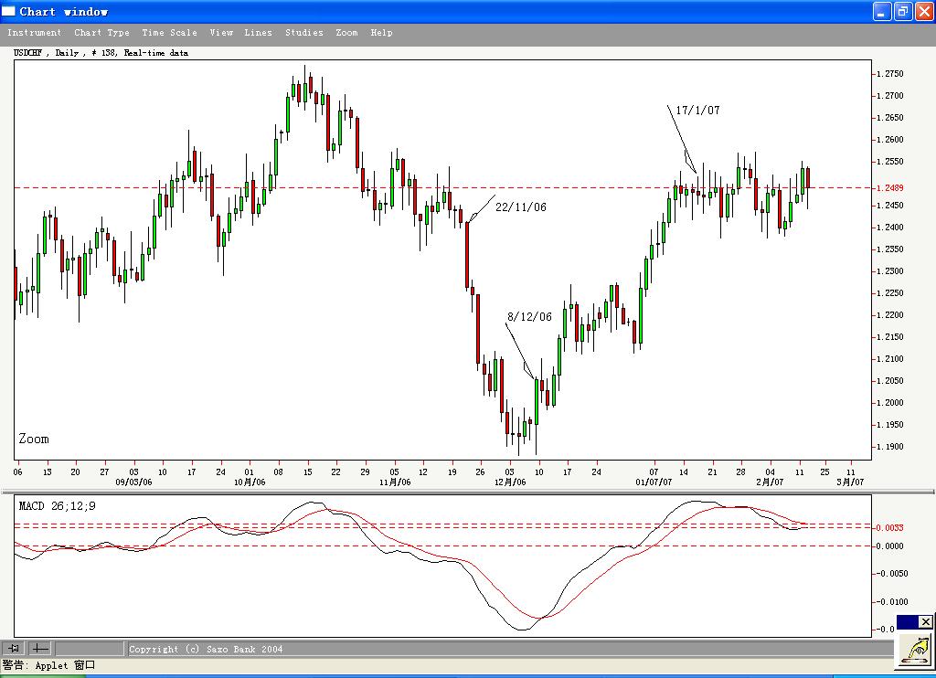Open the Time Scale menu
Image resolution: width=936 pixels, height=678 pixels.
coord(169,33)
